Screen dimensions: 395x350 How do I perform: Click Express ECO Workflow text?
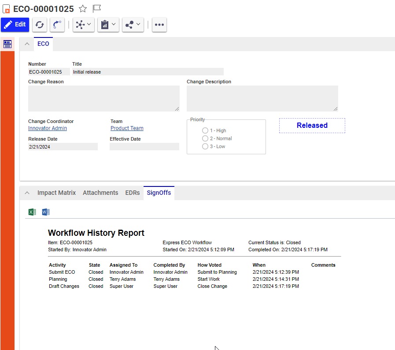pyautogui.click(x=187, y=242)
